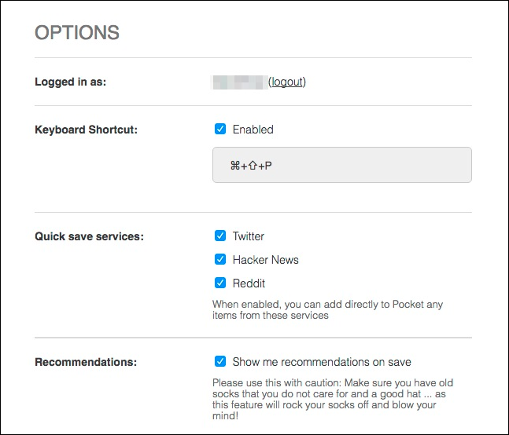
Task: Click the logout link
Action: tap(287, 82)
